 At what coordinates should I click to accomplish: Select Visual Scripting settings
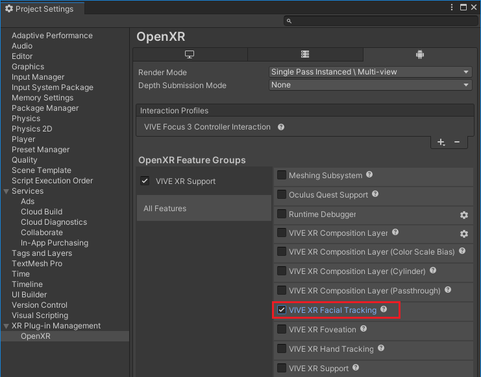pos(40,315)
